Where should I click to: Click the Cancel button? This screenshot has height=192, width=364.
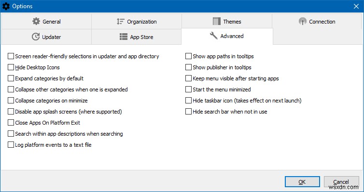coord(341,182)
